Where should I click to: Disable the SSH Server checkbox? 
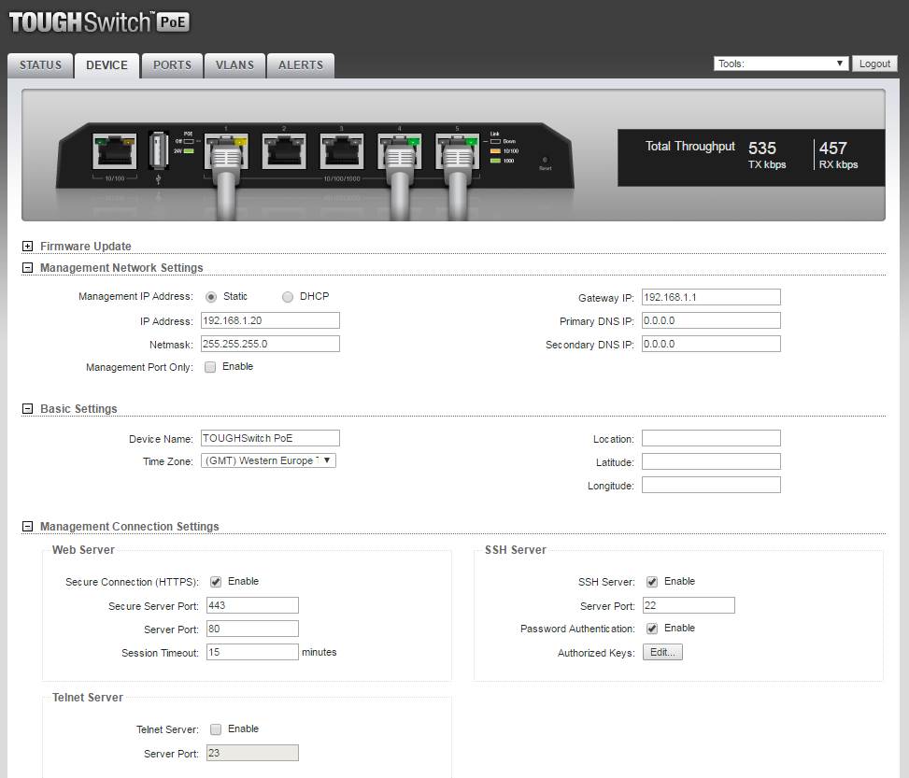tap(652, 582)
